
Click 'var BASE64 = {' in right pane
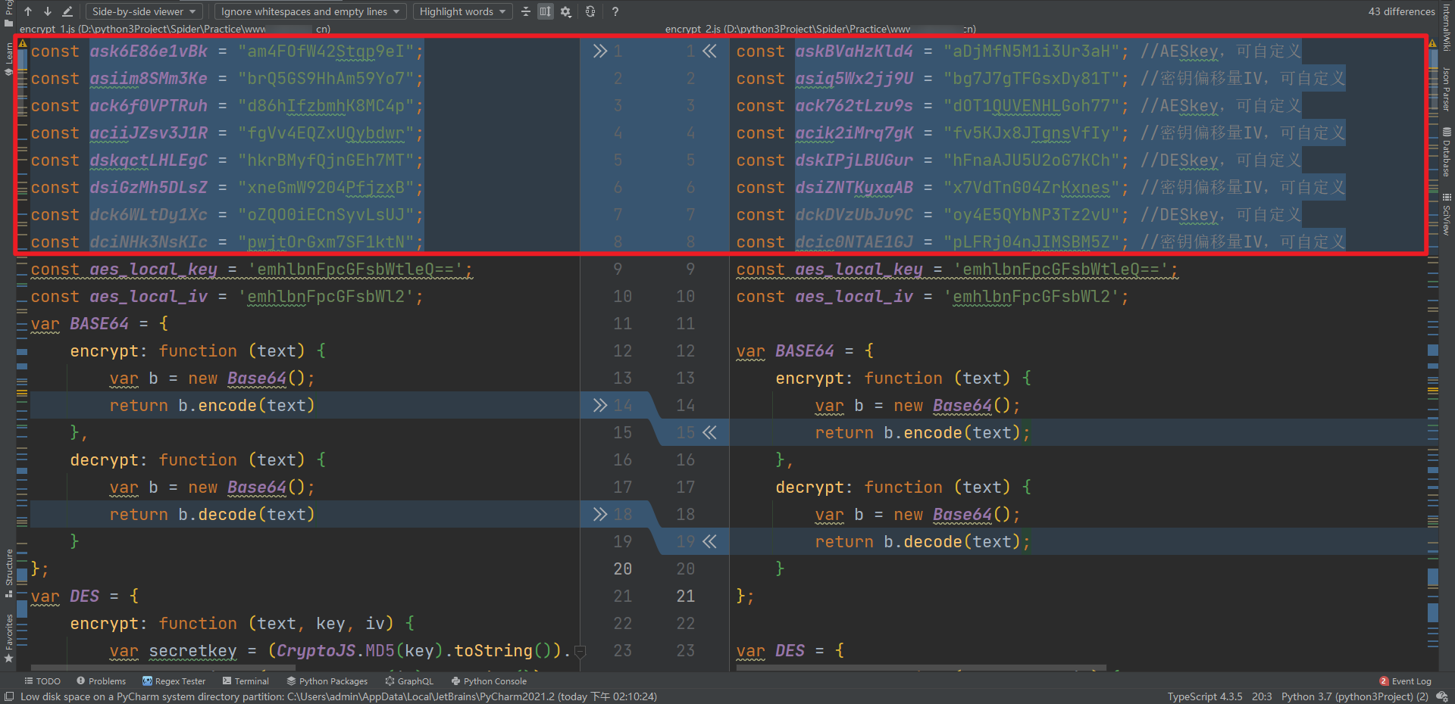coord(805,351)
